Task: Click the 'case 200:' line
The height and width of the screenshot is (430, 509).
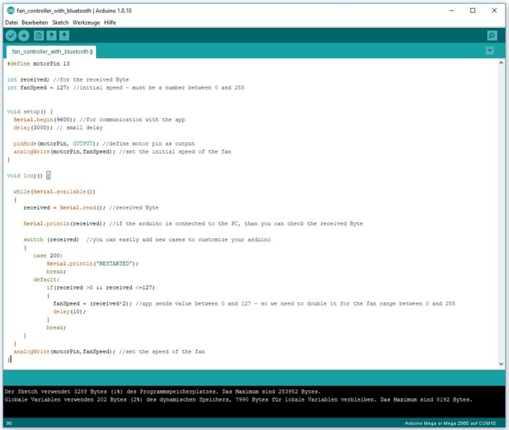Action: pyautogui.click(x=48, y=256)
